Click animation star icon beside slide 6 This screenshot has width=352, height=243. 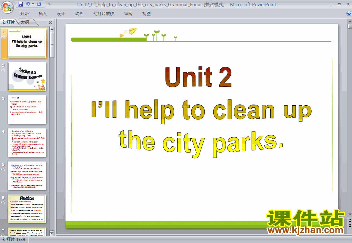[x=3, y=202]
